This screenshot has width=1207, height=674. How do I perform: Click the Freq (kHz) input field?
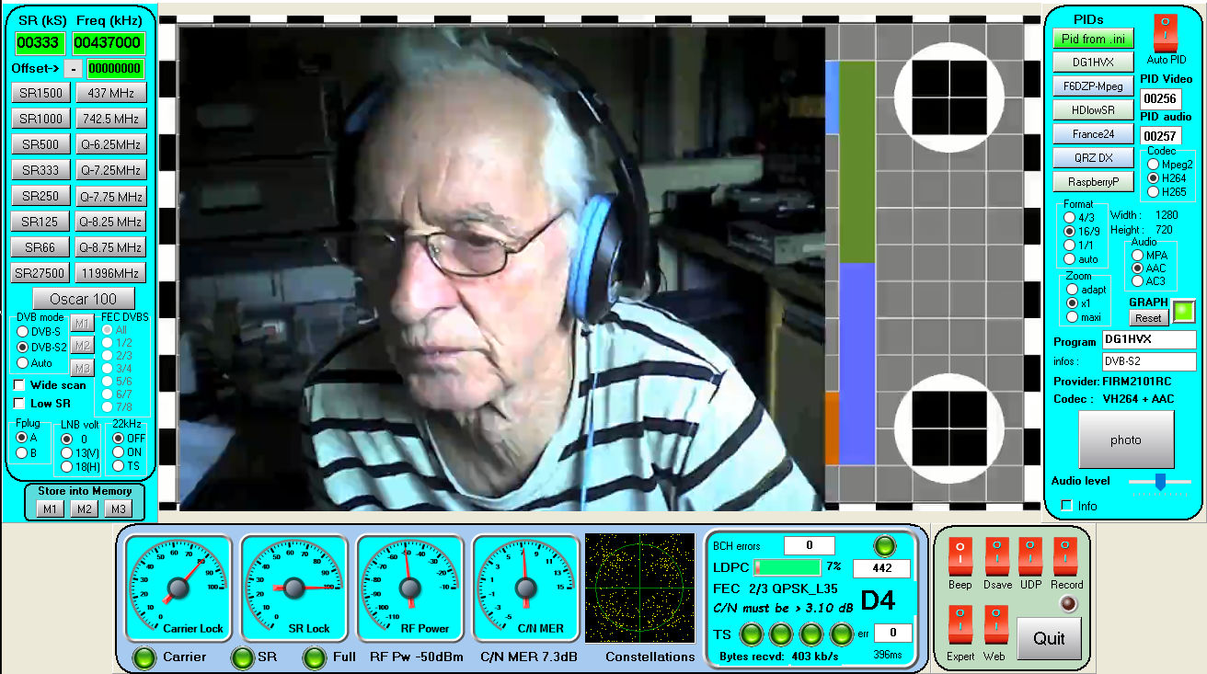click(x=109, y=43)
